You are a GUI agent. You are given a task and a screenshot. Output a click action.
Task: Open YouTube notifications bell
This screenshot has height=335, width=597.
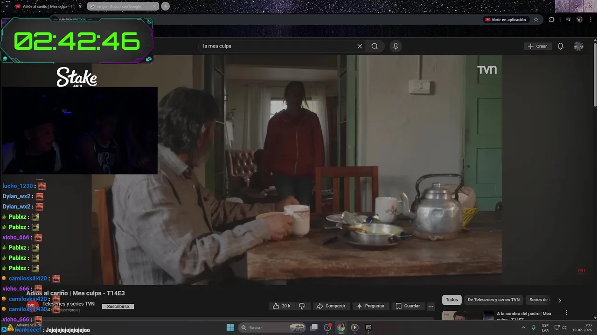[561, 46]
